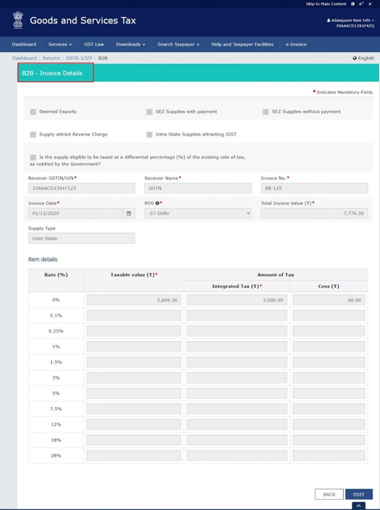This screenshot has width=380, height=510.
Task: Click the POS info icon
Action: 157,203
